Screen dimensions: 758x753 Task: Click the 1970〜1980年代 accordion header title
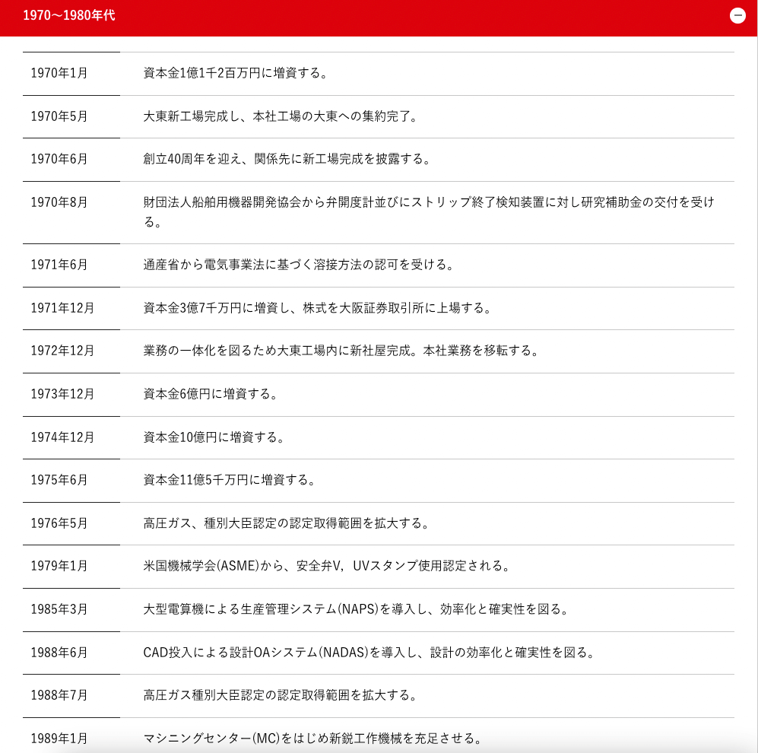pos(69,15)
